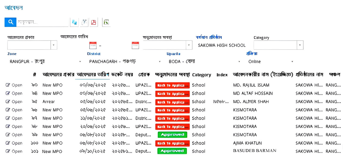Select applicant name AJMA KHATUN
This screenshot has height=155, width=343.
[247, 143]
